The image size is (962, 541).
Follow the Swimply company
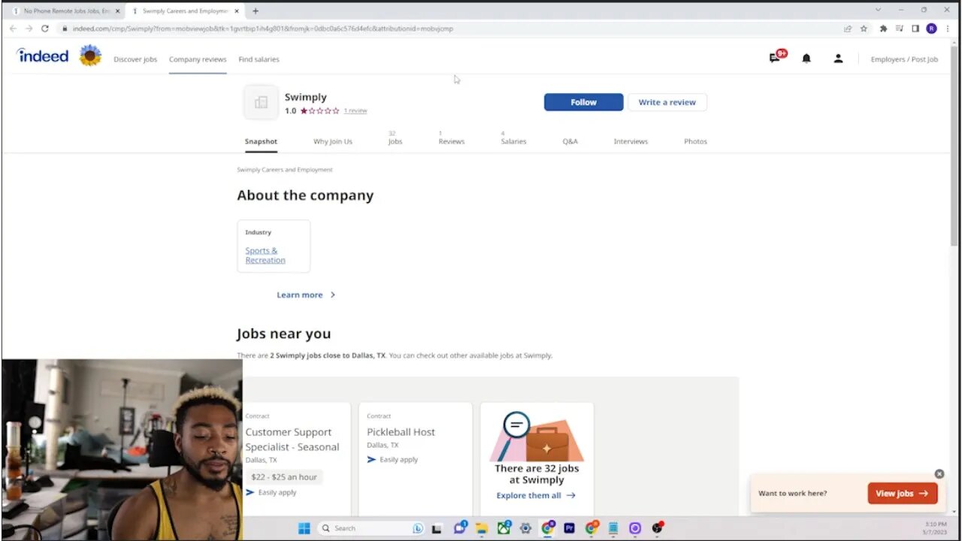click(x=583, y=102)
